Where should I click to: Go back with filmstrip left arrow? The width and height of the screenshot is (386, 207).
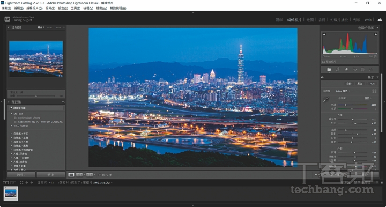click(x=27, y=183)
